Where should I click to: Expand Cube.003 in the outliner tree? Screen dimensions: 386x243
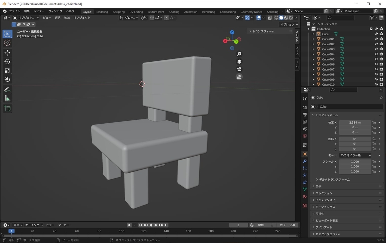[x=314, y=49]
